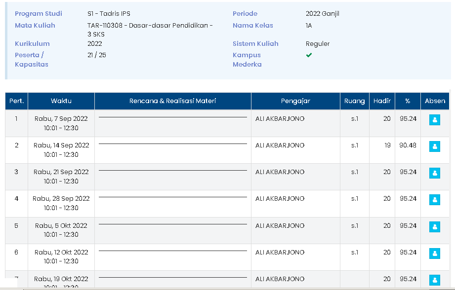455x290 pixels.
Task: Click the Hadir column header
Action: pyautogui.click(x=382, y=101)
